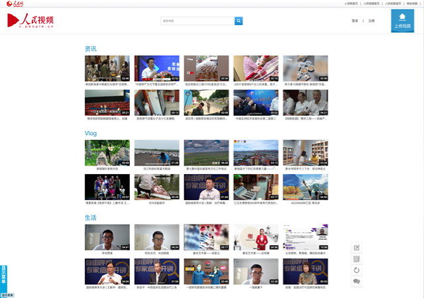Image resolution: width=424 pixels, height=298 pixels.
Task: Play the kitchen gas leak video
Action: coord(157,103)
